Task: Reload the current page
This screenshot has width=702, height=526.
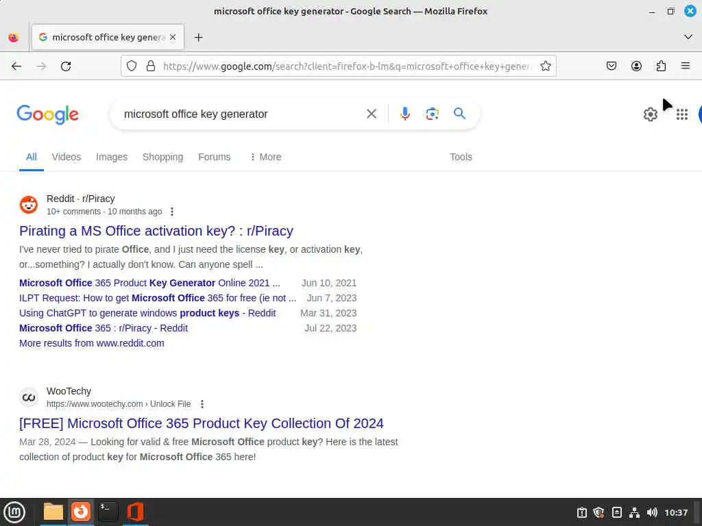Action: tap(66, 66)
